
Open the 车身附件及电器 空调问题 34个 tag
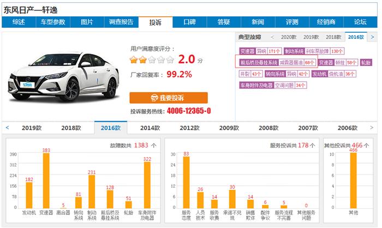[x=273, y=85]
